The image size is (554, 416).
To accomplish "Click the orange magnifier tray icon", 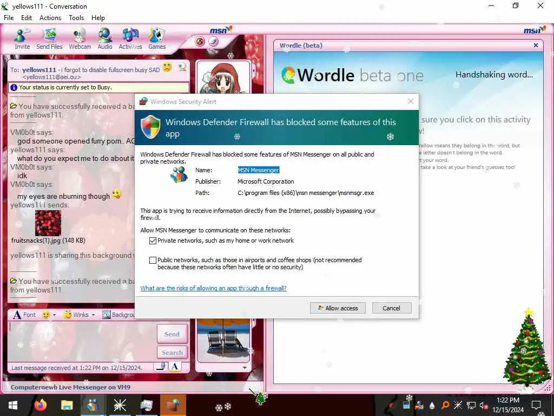I will coord(445,405).
